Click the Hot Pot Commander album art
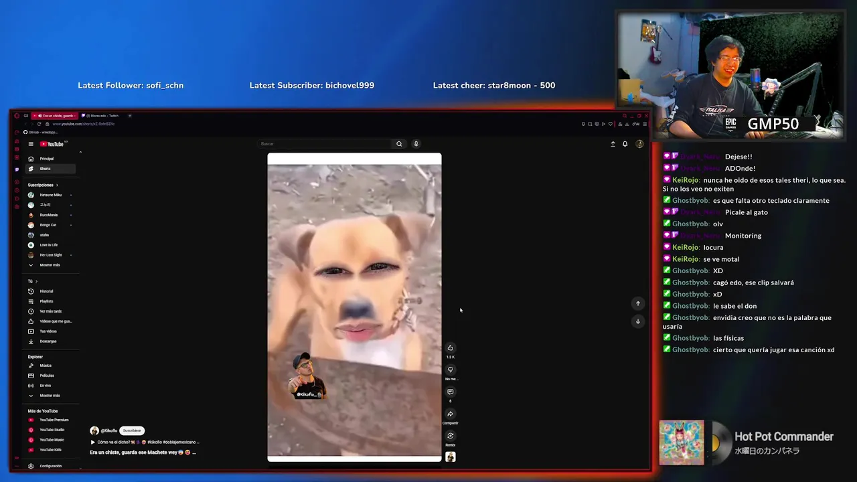The height and width of the screenshot is (482, 857). pyautogui.click(x=682, y=443)
